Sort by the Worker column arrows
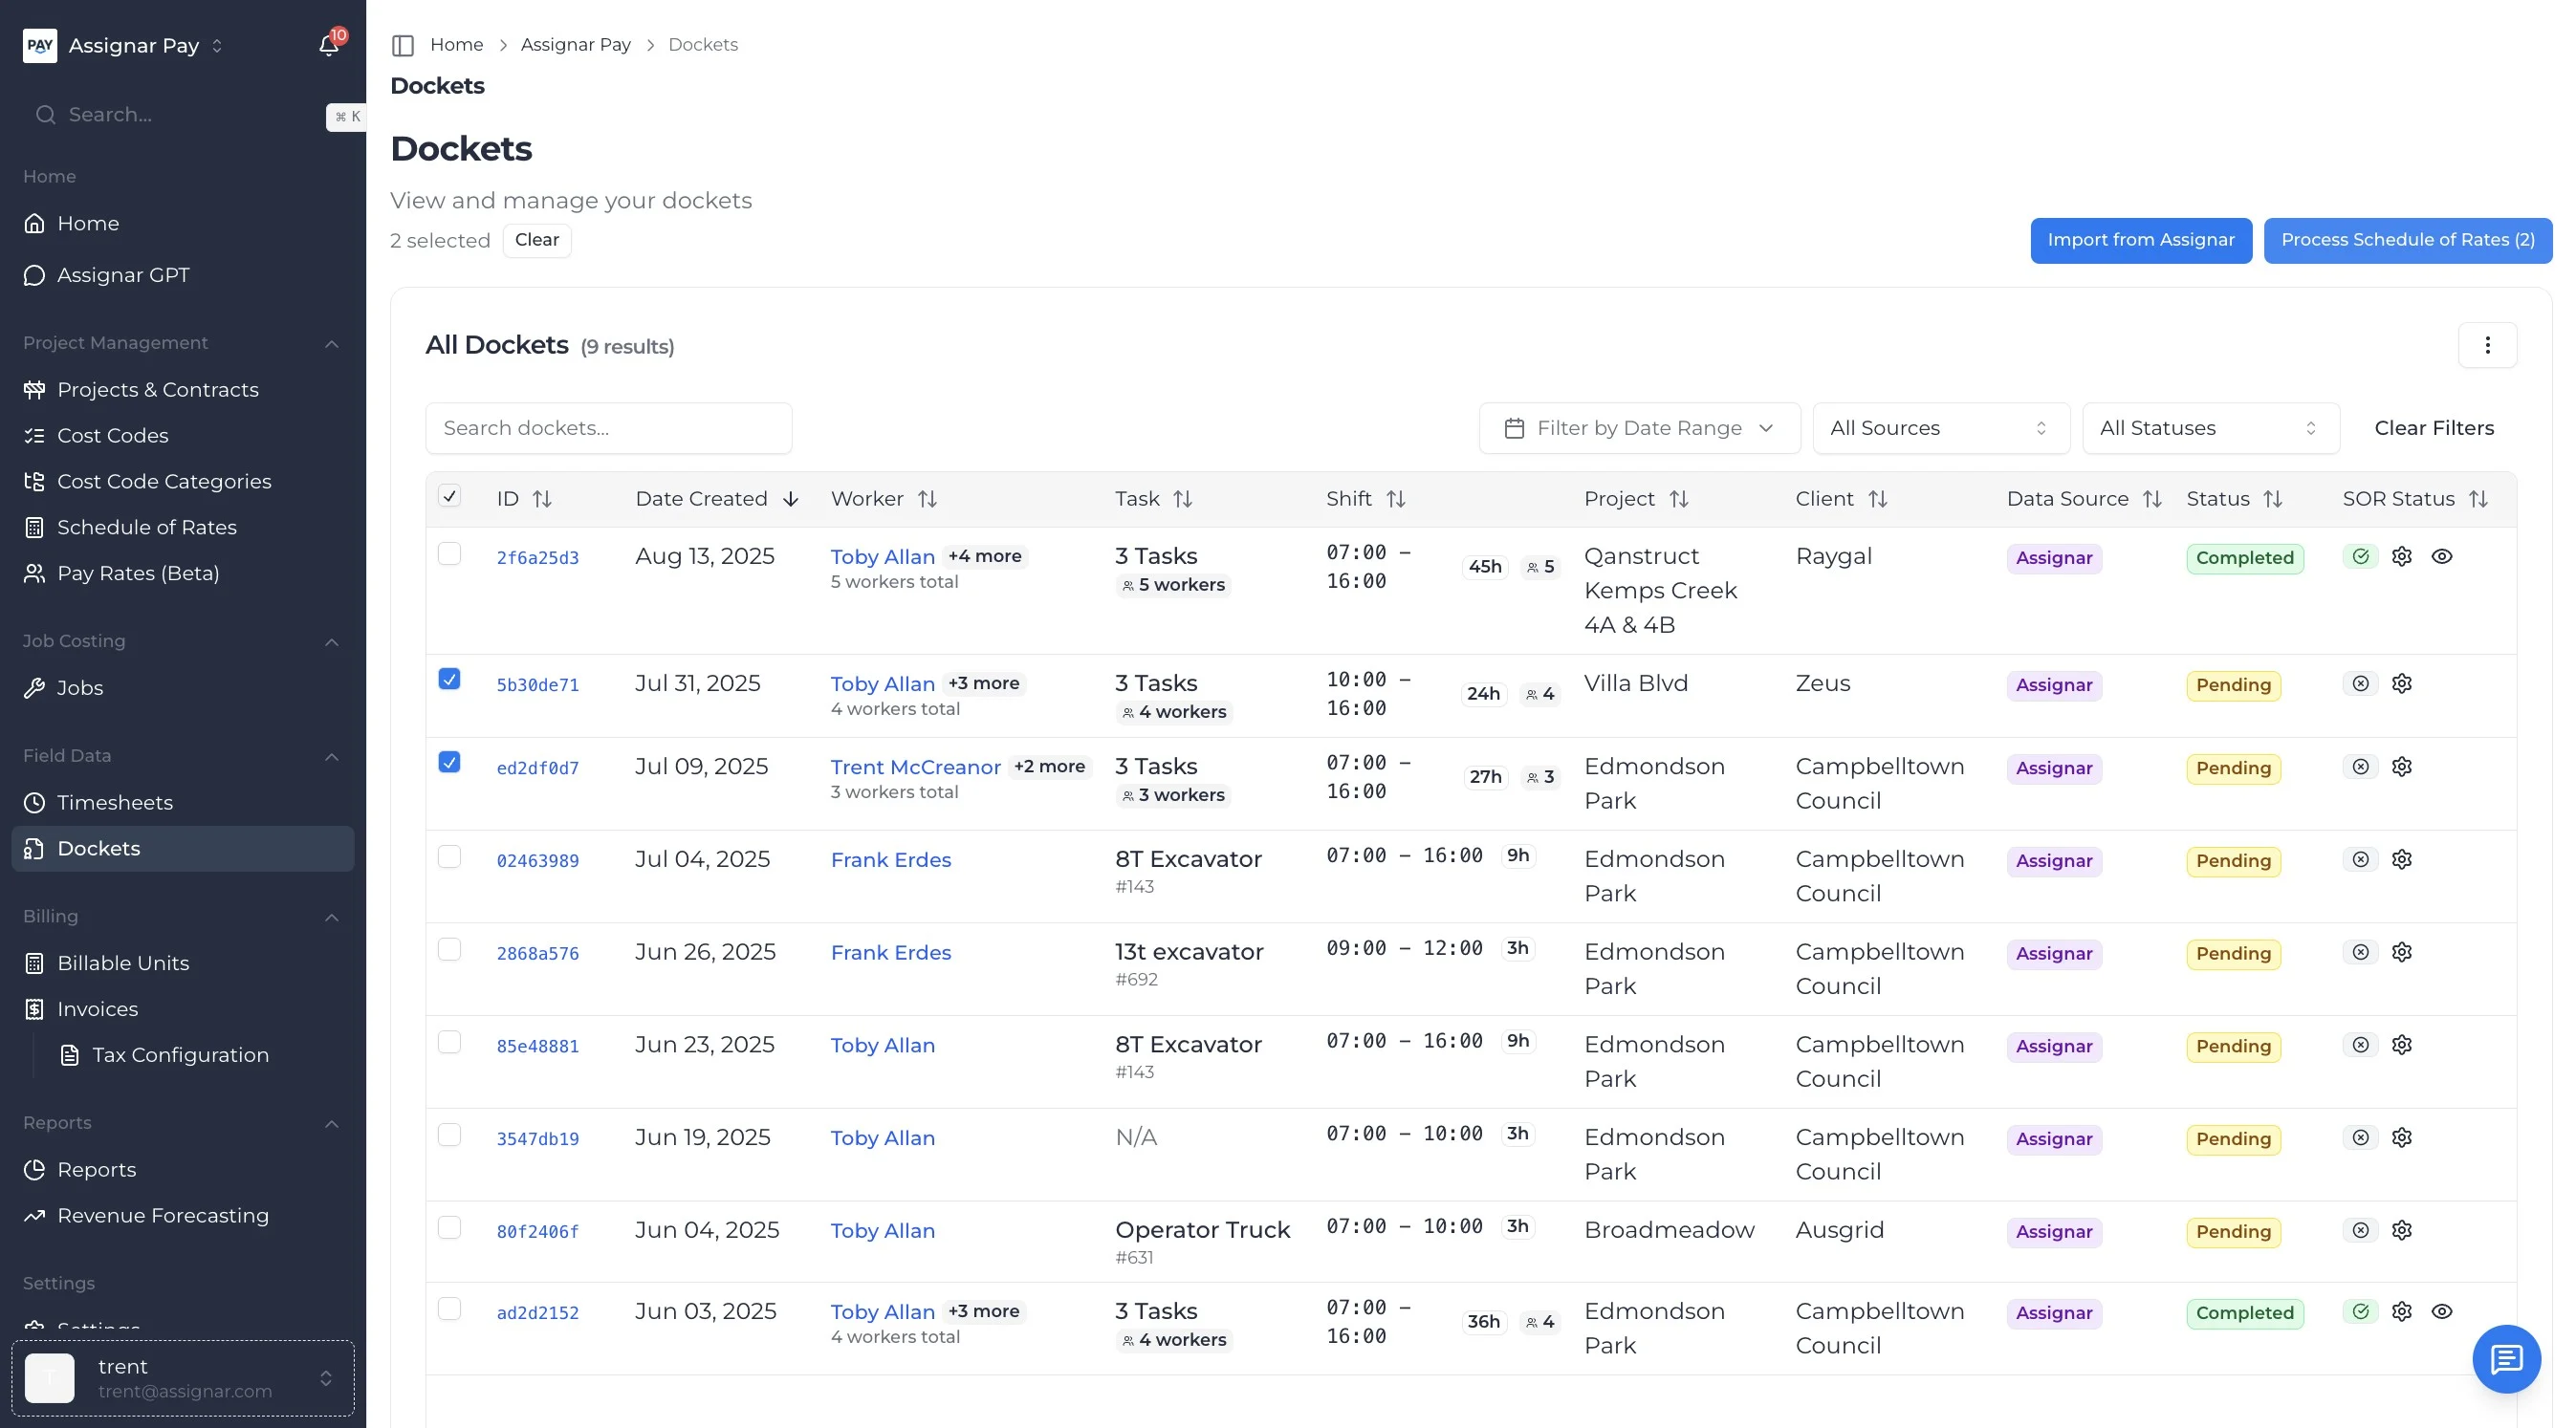 (x=927, y=499)
